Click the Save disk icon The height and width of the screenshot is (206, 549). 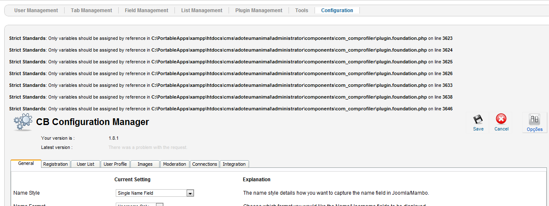point(478,119)
